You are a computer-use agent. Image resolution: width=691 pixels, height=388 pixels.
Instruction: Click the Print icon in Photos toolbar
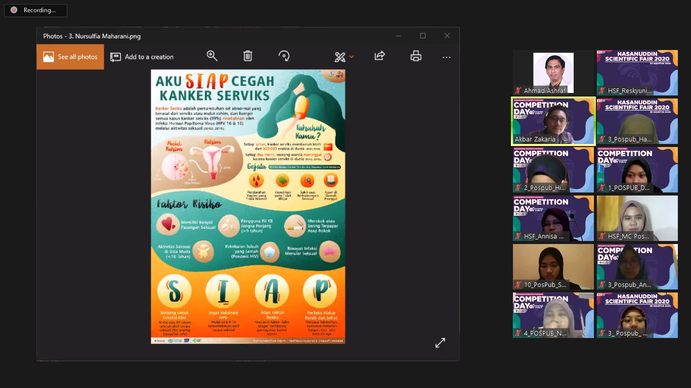[x=416, y=56]
